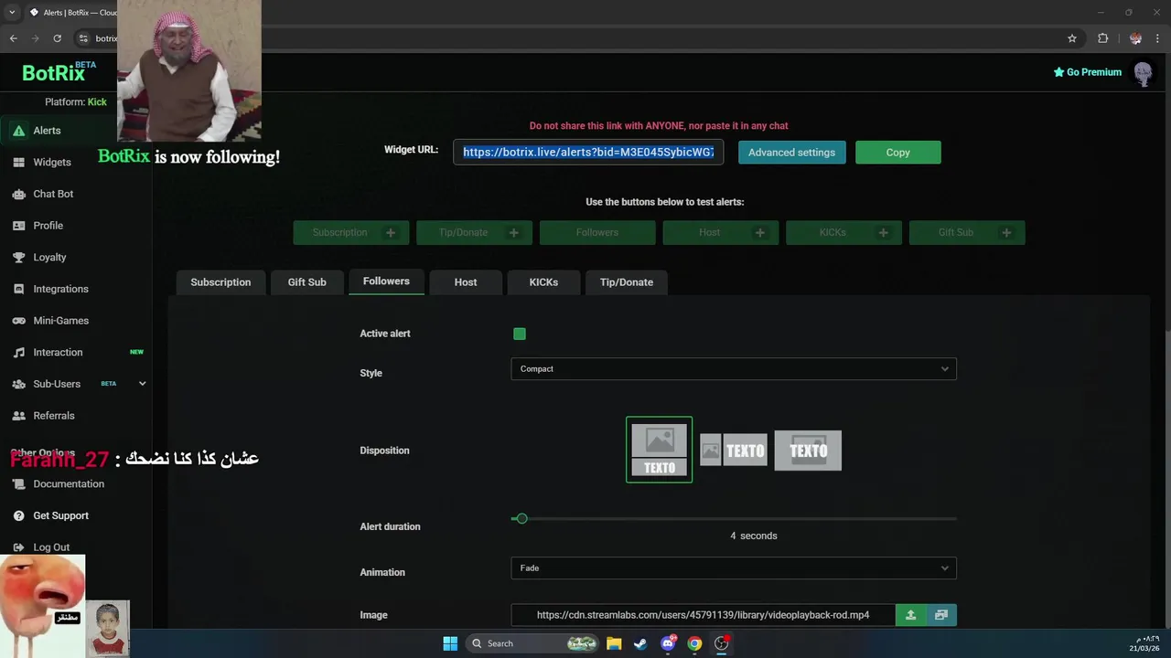This screenshot has height=658, width=1171.
Task: Select the Followers tab
Action: click(386, 281)
